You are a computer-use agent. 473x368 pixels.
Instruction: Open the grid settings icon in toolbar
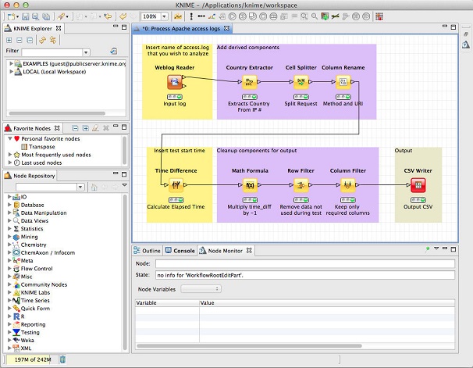click(x=379, y=16)
